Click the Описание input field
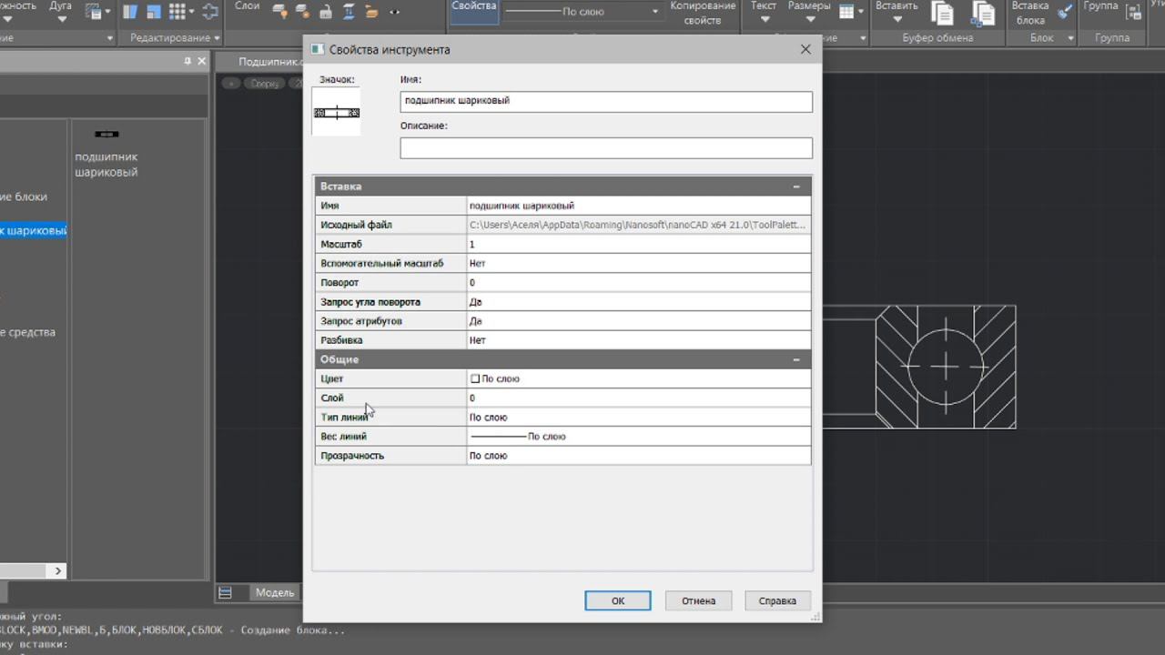The width and height of the screenshot is (1165, 655). tap(605, 147)
